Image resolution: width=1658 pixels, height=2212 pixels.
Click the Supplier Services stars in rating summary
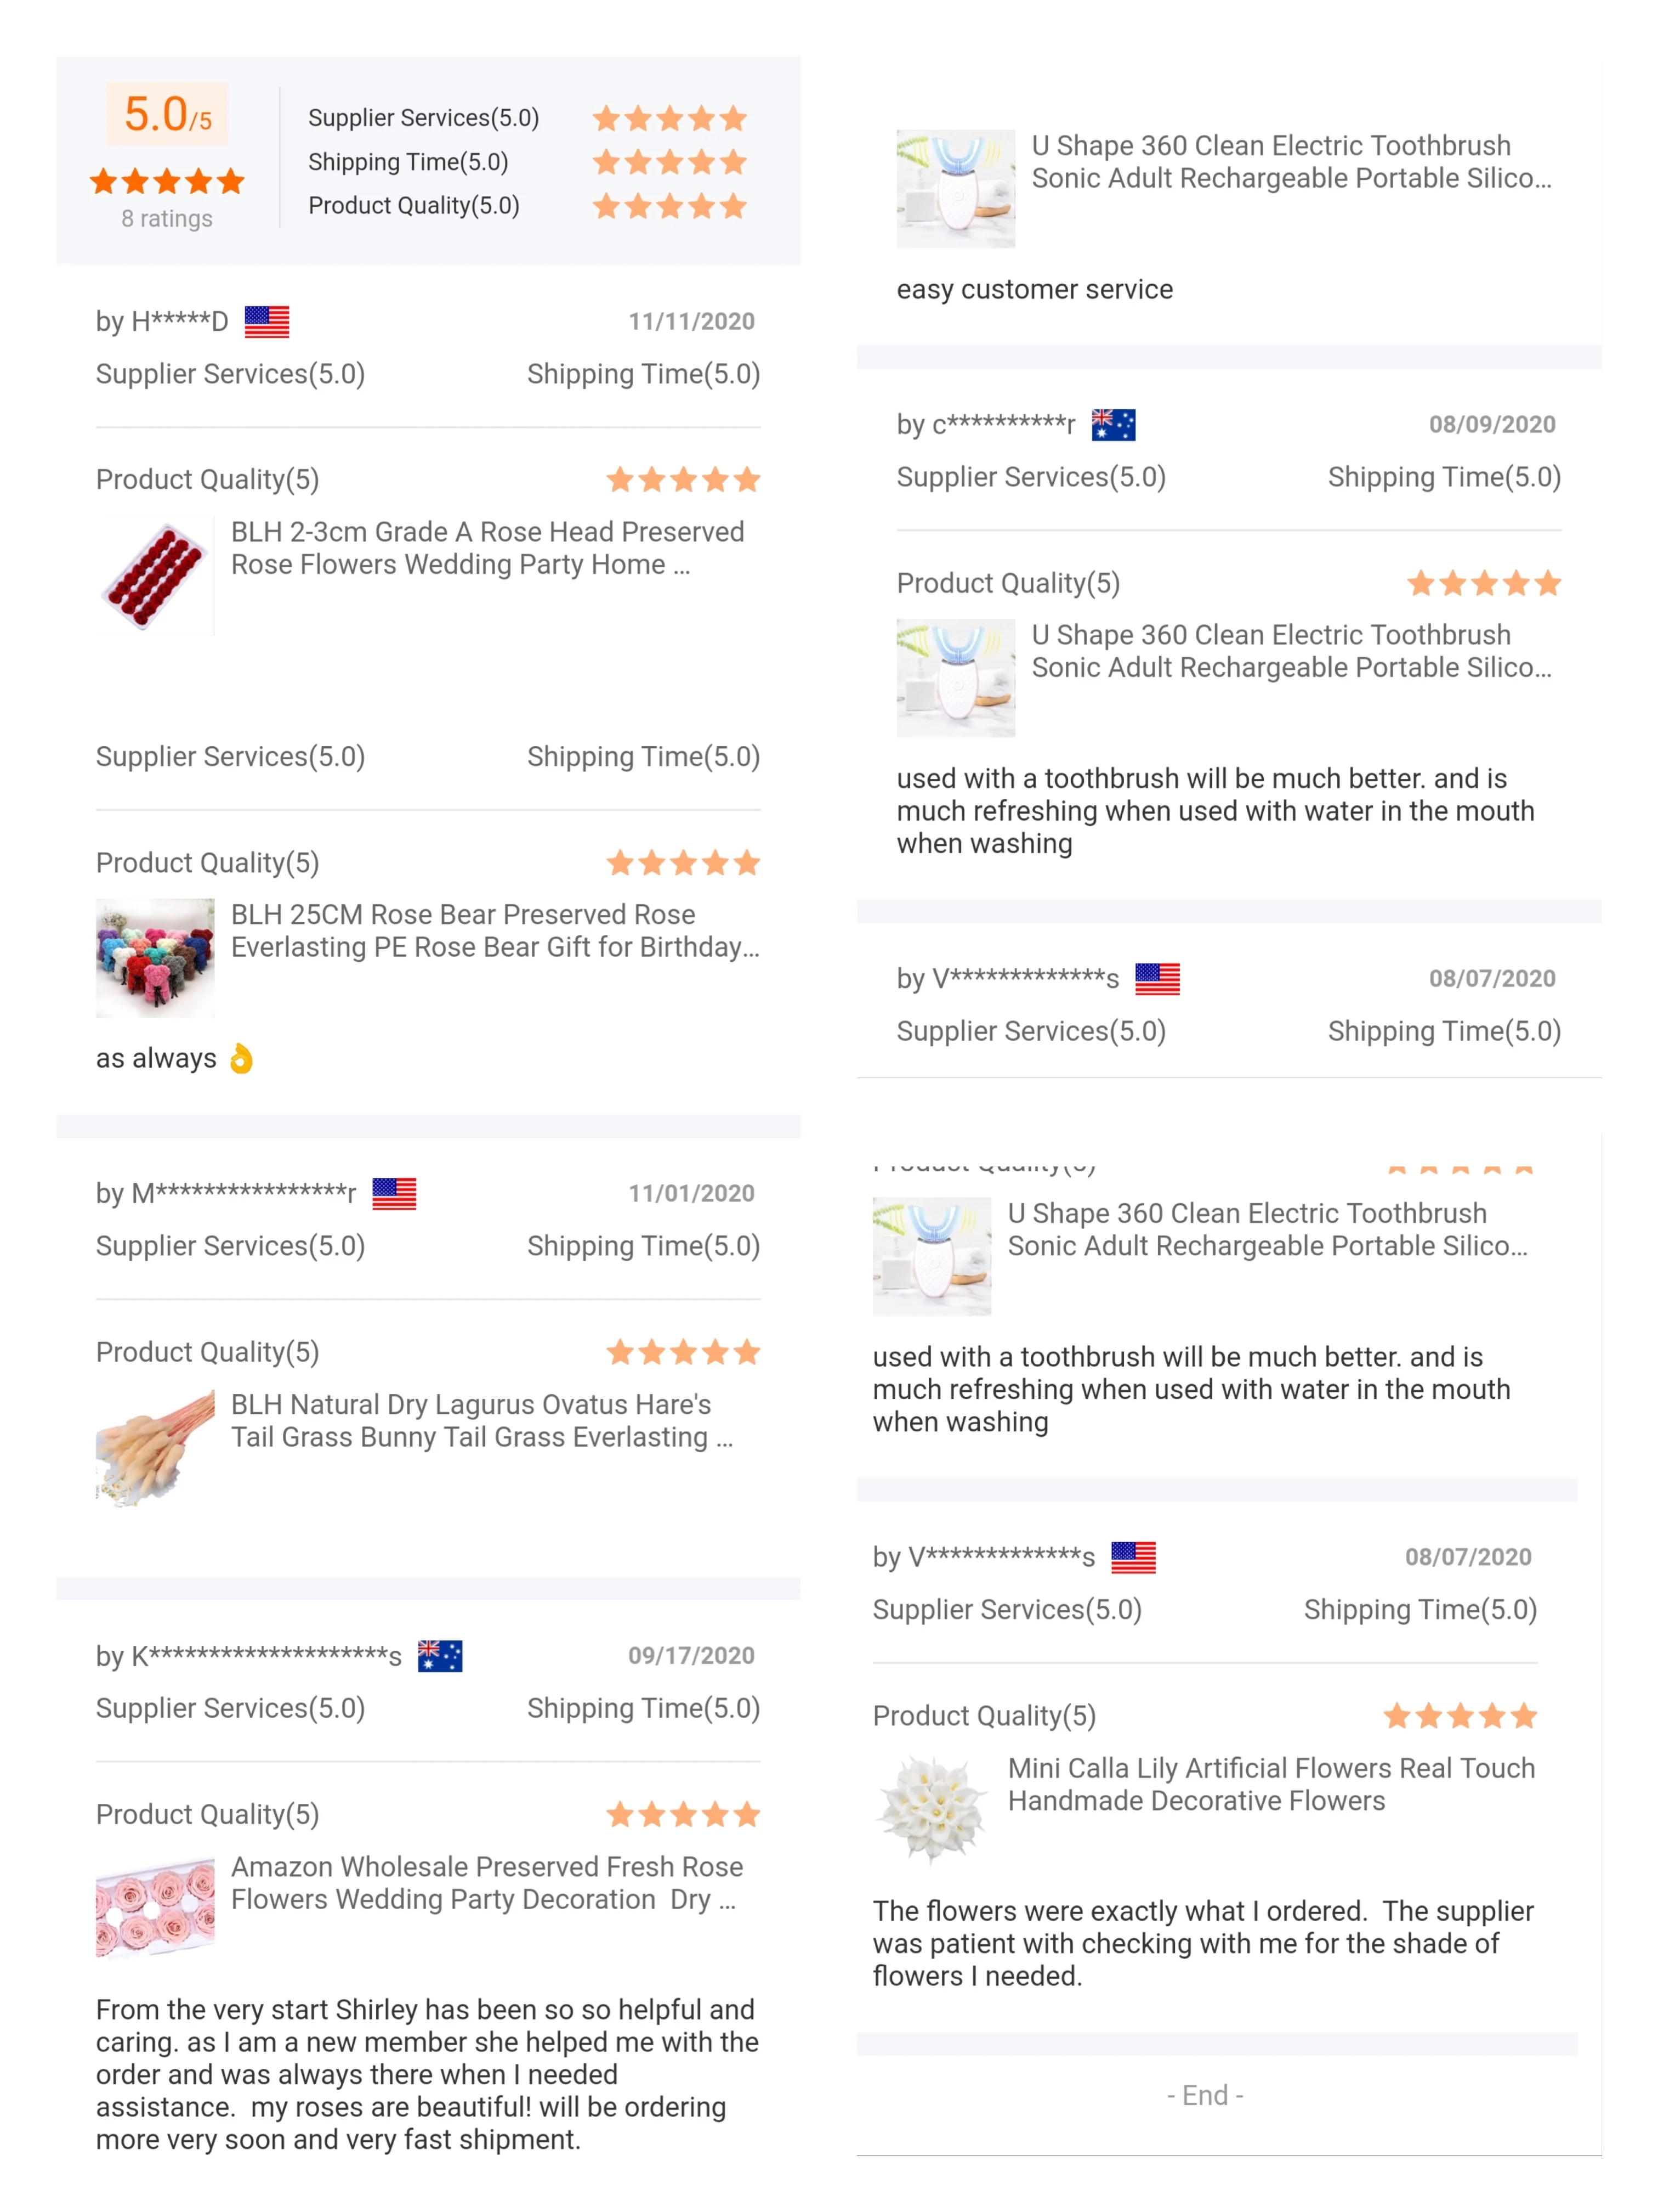coord(669,118)
